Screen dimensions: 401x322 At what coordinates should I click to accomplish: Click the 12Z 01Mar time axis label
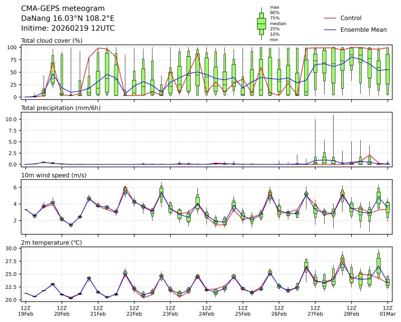click(x=387, y=311)
